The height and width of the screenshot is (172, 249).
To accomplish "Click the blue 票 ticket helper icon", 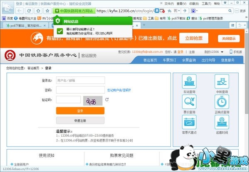I will (x=157, y=11).
